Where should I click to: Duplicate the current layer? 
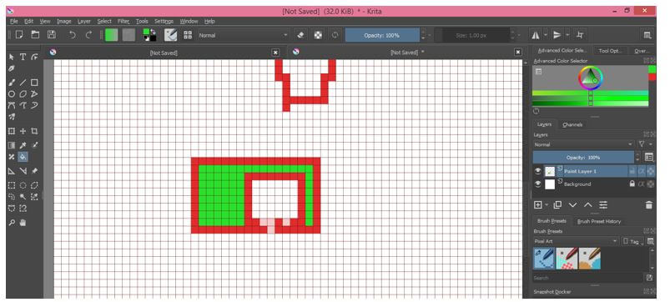[x=557, y=205]
